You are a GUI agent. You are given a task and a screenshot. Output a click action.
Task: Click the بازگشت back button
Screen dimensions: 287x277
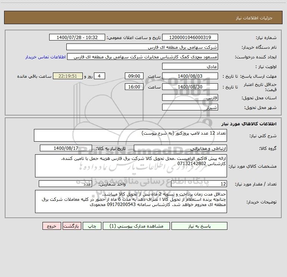pyautogui.click(x=72, y=226)
